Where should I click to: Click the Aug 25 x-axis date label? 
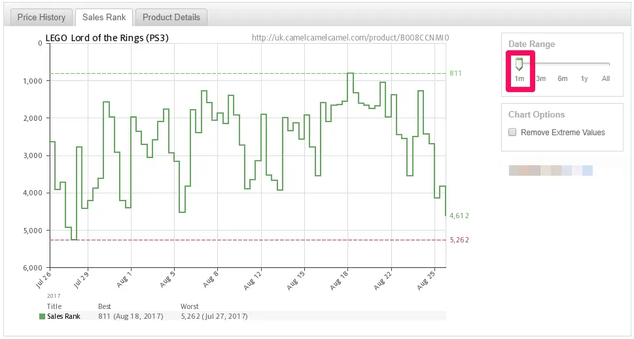click(426, 280)
